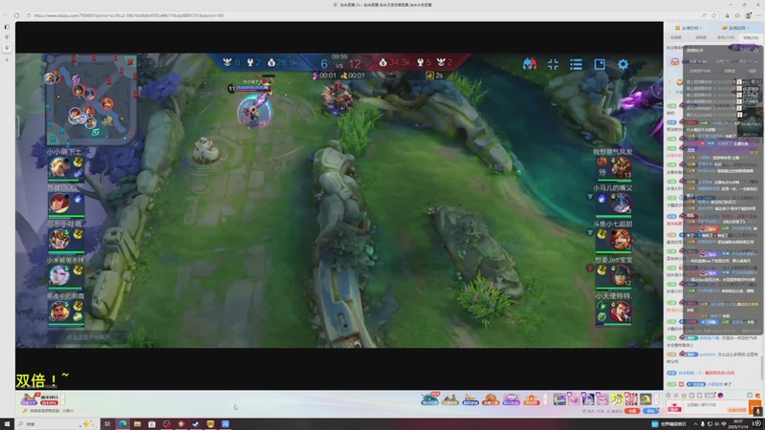Open Edge browser from taskbar
Viewport: 765px width, 430px height.
pyautogui.click(x=122, y=424)
